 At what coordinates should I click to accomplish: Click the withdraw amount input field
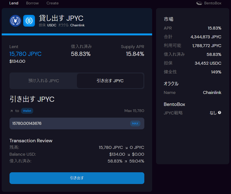77,123
